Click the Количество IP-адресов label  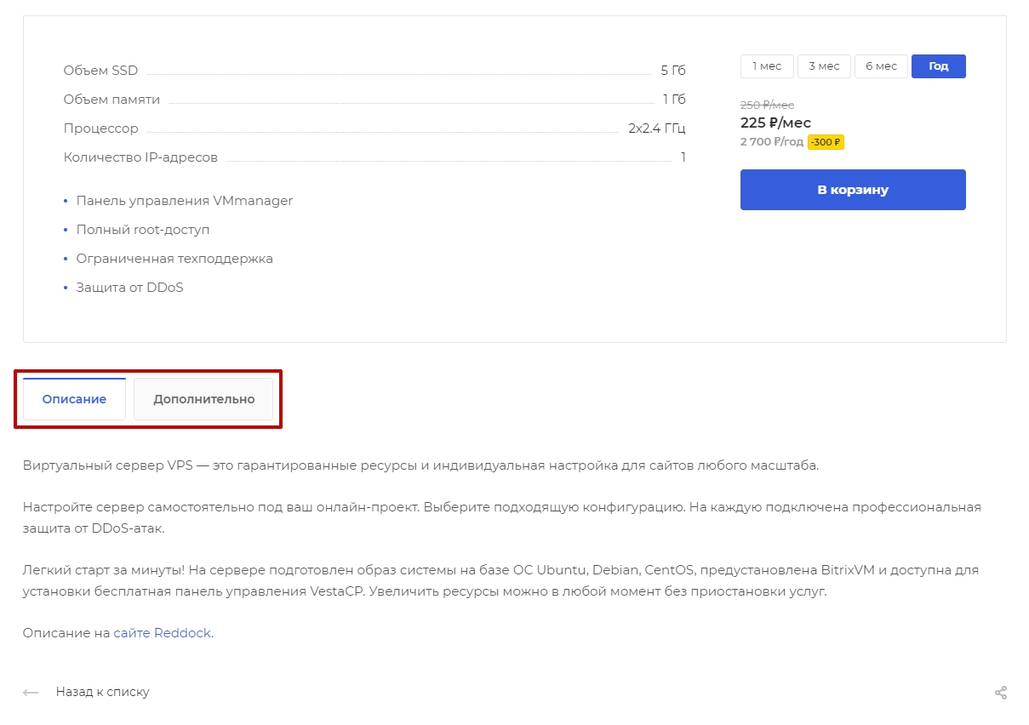click(x=140, y=157)
